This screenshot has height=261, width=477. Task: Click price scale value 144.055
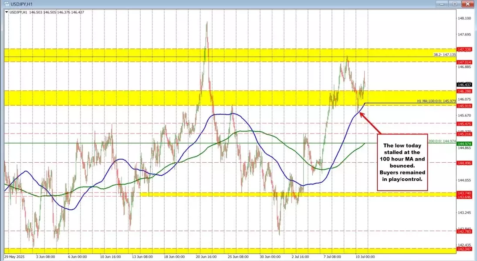pos(464,180)
